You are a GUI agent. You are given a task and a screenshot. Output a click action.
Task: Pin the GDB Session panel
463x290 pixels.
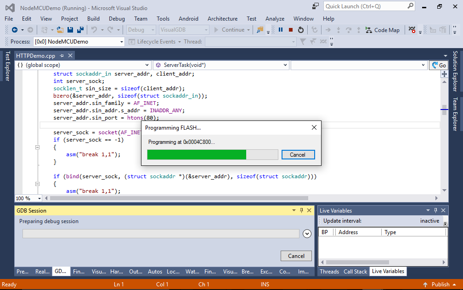tap(301, 210)
